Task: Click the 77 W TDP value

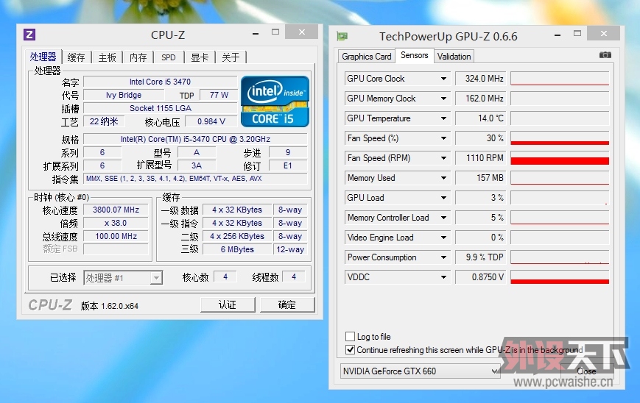Action: tap(219, 96)
